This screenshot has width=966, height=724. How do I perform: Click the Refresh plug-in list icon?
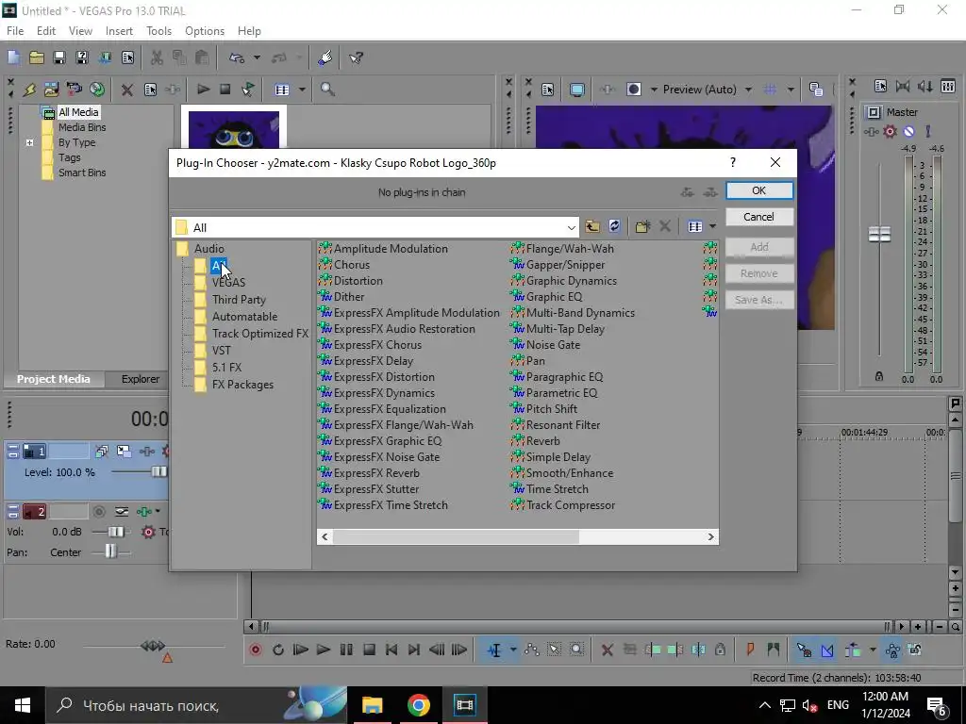[614, 226]
